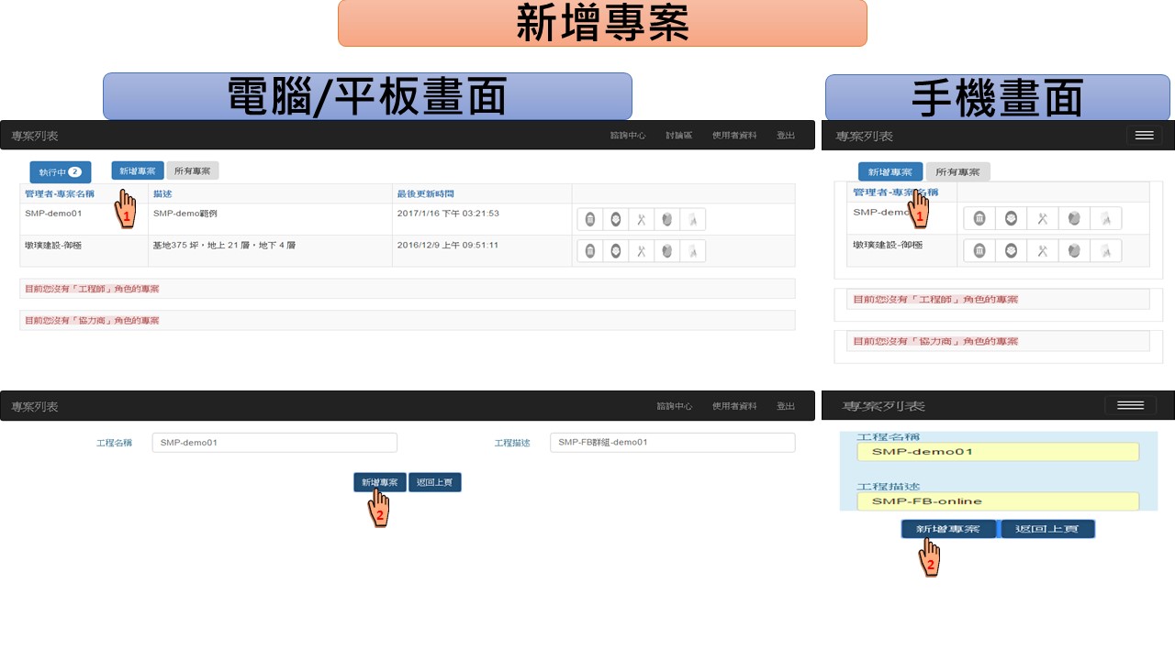The image size is (1175, 660).
Task: Click trash icon for SMP-demo01 in phone view
Action: tap(979, 218)
